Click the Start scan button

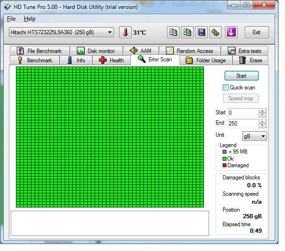pos(241,76)
